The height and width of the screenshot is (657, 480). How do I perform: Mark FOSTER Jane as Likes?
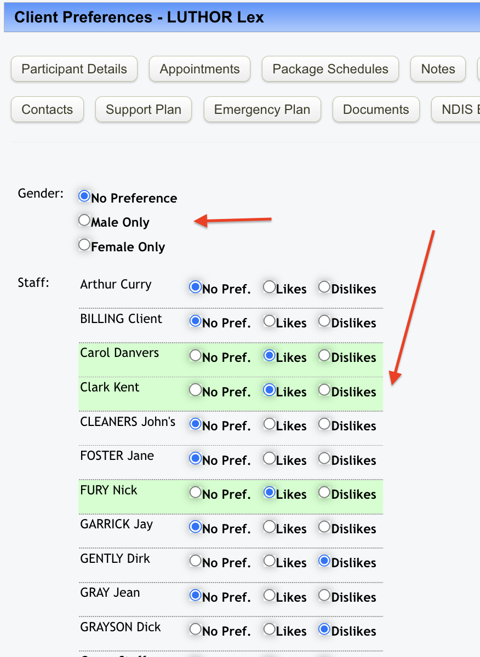pos(269,459)
